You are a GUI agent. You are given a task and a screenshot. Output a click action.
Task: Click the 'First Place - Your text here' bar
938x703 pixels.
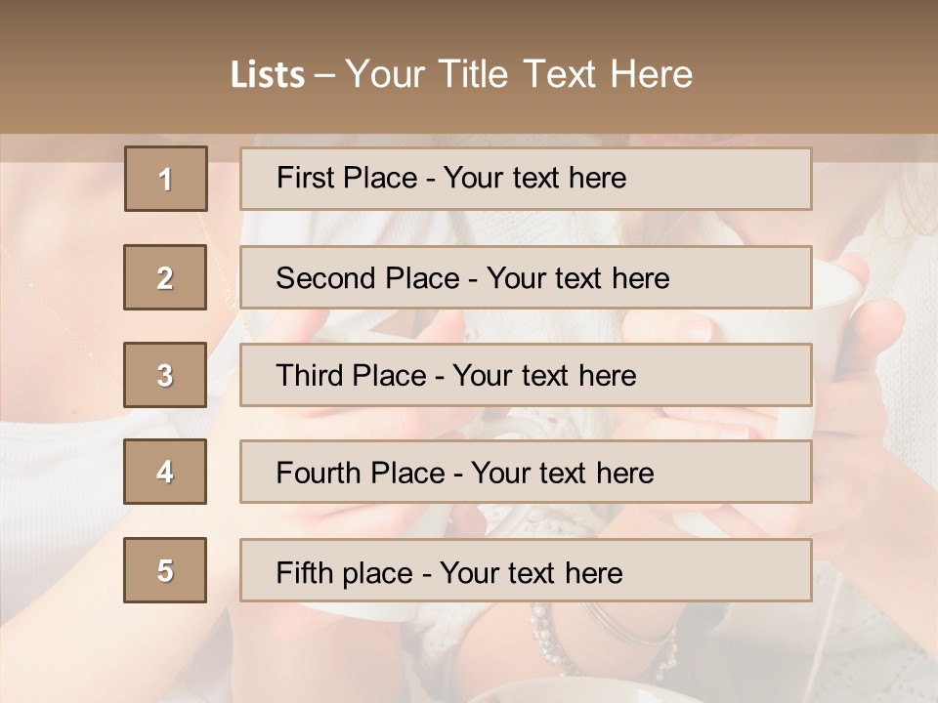click(526, 179)
